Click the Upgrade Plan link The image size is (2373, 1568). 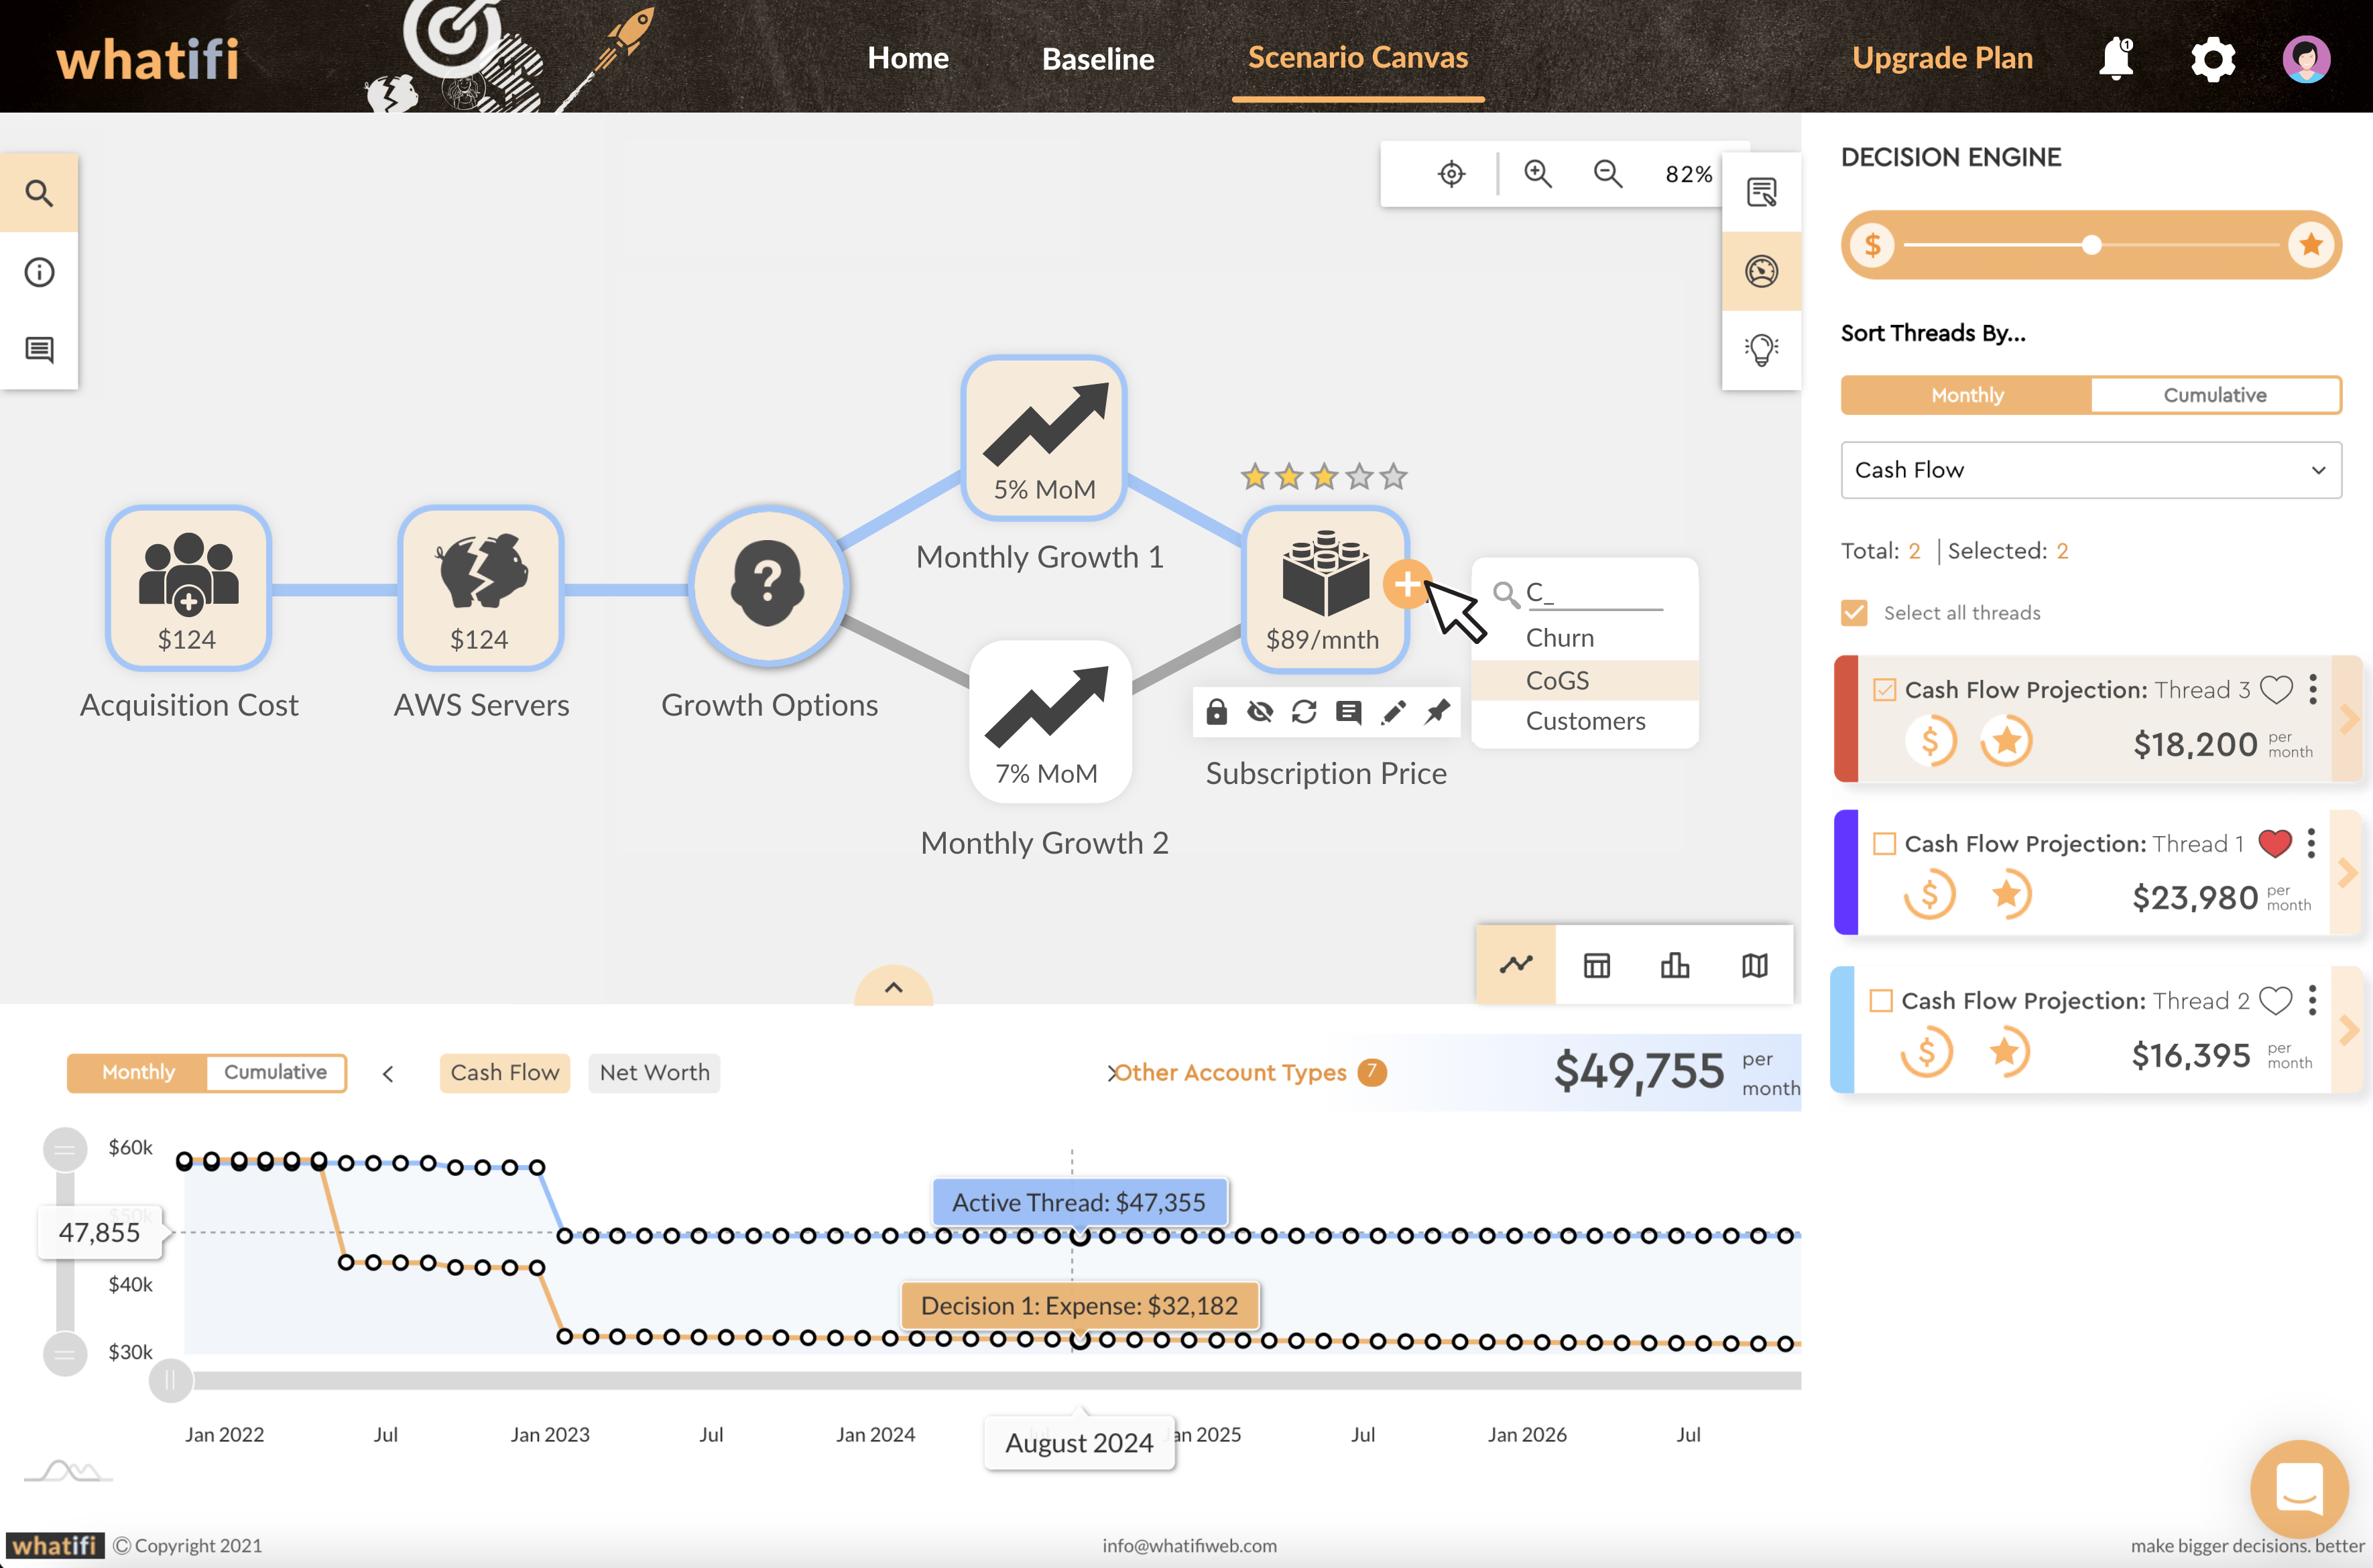[1942, 58]
